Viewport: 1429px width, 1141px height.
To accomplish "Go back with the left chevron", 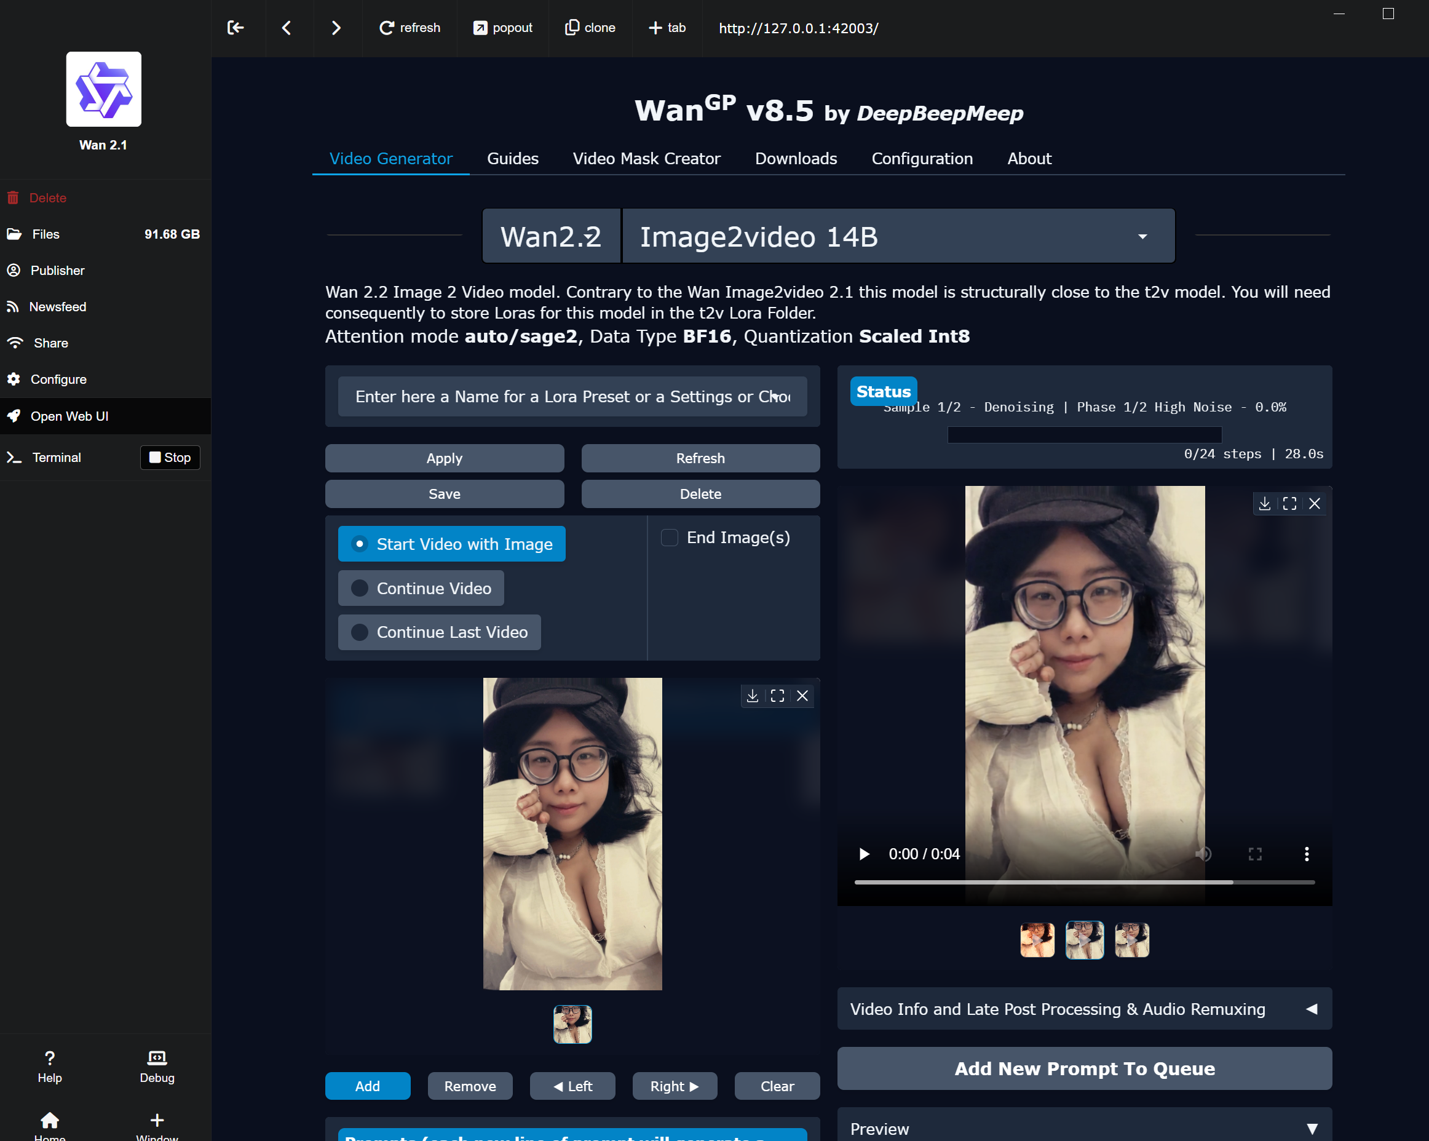I will tap(287, 28).
